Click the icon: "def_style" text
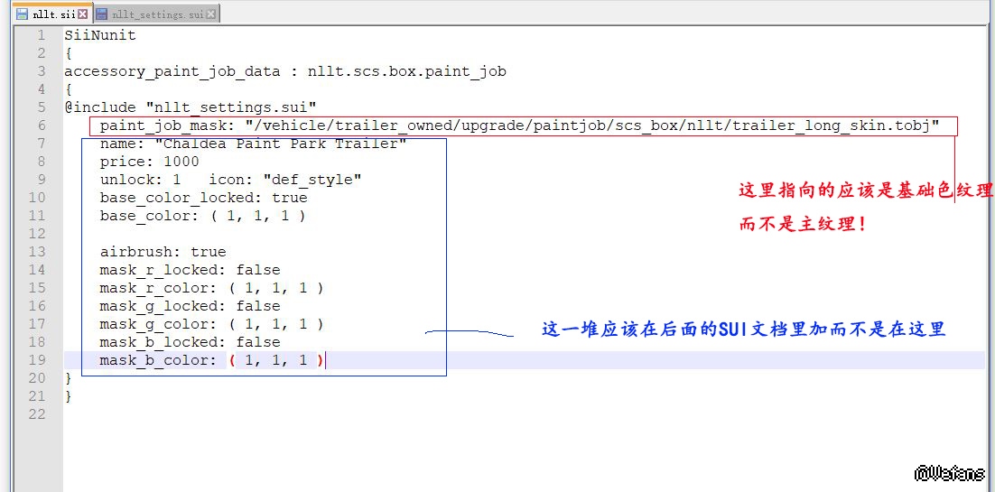Screen dimensions: 995x492 tap(285, 180)
